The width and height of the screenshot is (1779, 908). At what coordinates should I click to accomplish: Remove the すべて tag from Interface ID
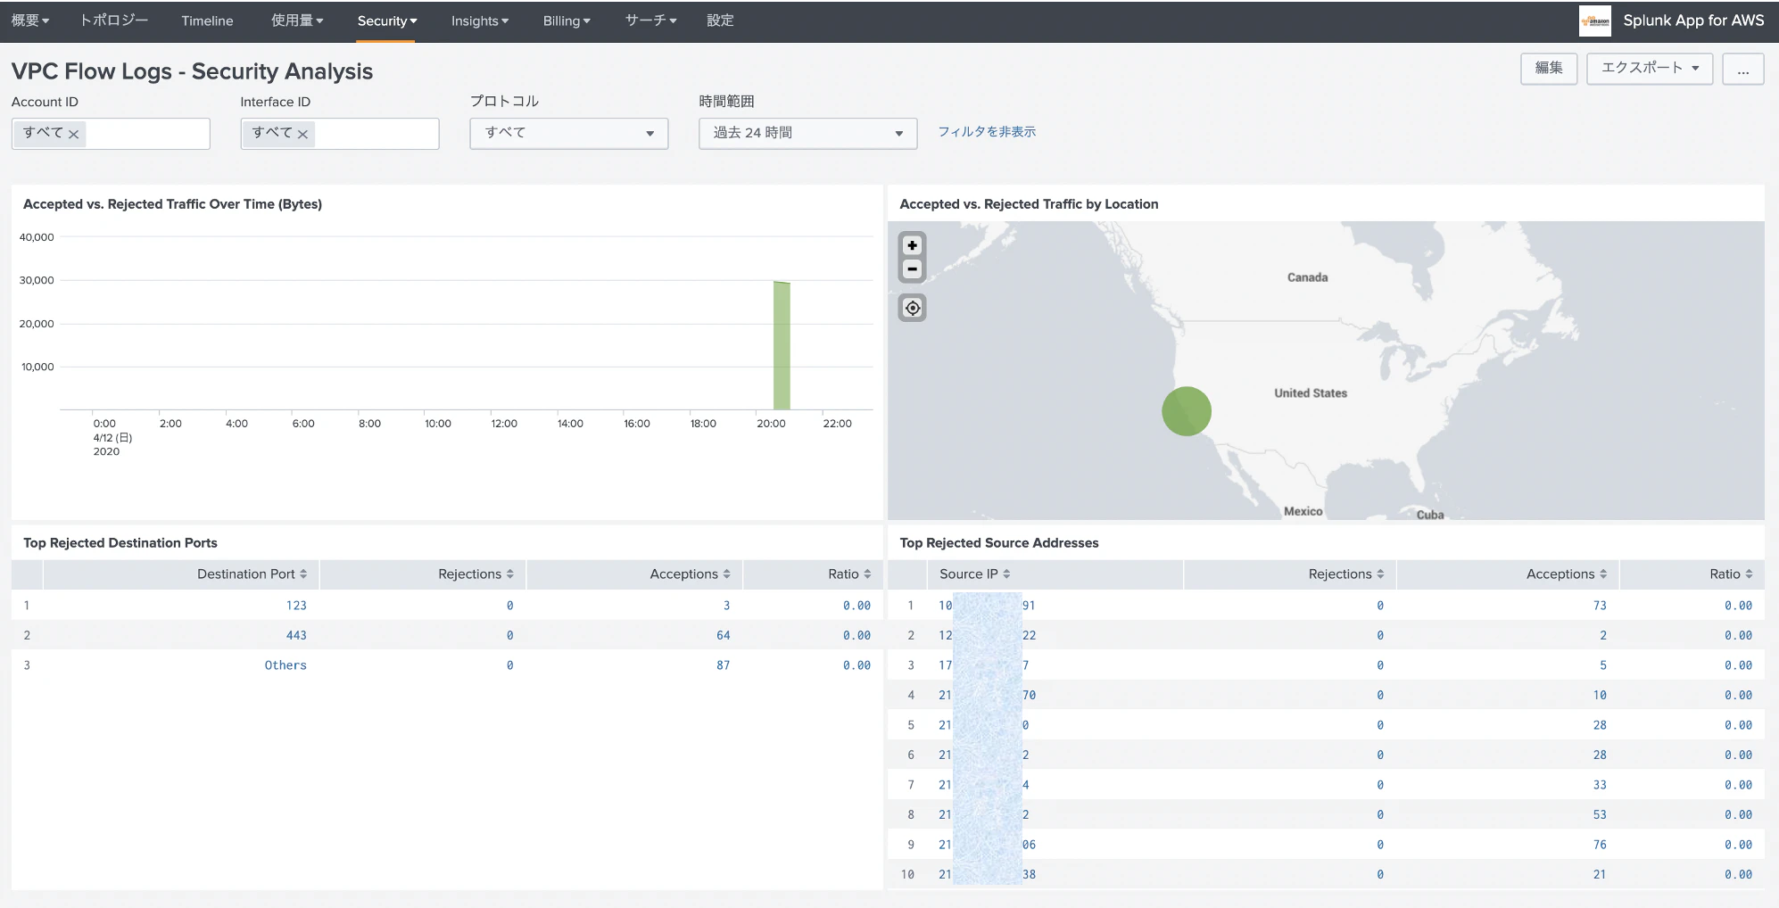(x=303, y=134)
